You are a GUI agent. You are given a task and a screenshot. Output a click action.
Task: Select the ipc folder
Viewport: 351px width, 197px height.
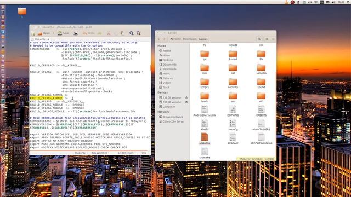205,55
